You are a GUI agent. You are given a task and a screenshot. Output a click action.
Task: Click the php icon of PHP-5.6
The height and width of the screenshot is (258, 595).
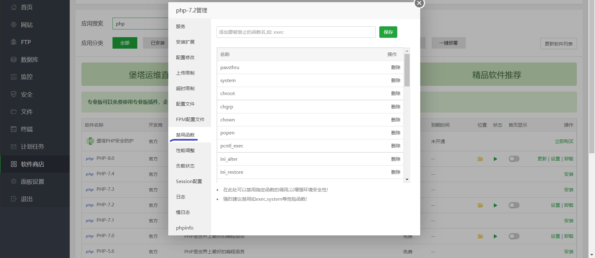(x=90, y=251)
